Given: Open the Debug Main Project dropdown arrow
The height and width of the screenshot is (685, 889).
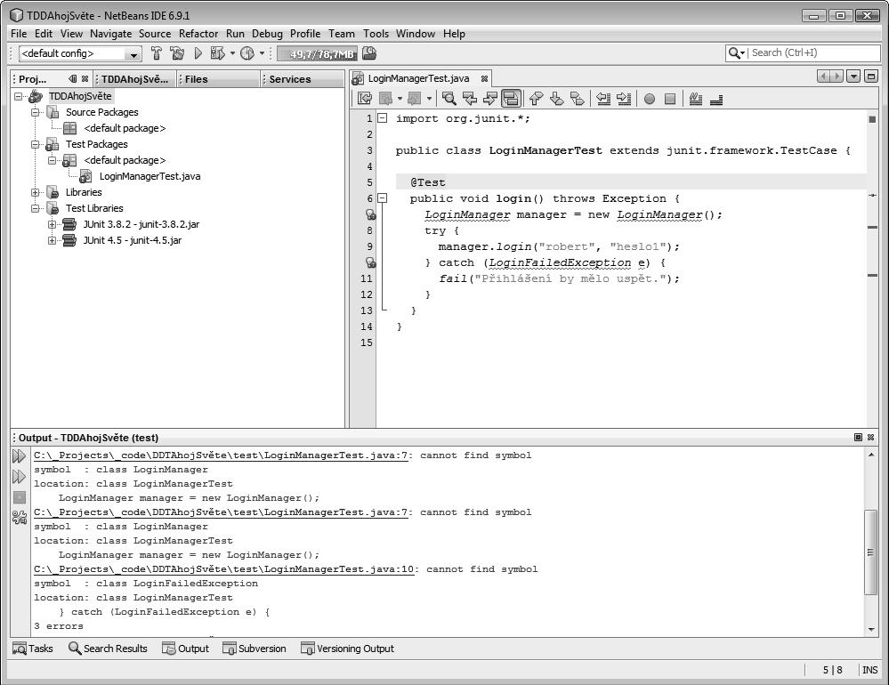Looking at the screenshot, I should click(232, 54).
